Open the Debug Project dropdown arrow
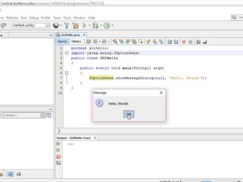The image size is (243, 182). (x=101, y=25)
